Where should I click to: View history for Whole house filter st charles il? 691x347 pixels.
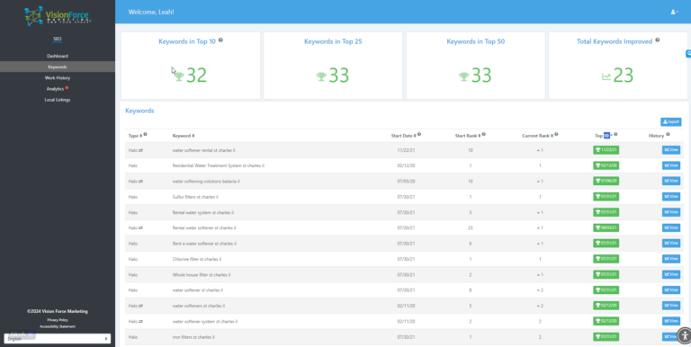tap(671, 275)
